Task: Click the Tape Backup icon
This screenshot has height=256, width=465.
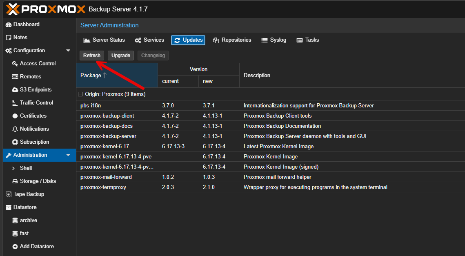Action: pos(9,194)
